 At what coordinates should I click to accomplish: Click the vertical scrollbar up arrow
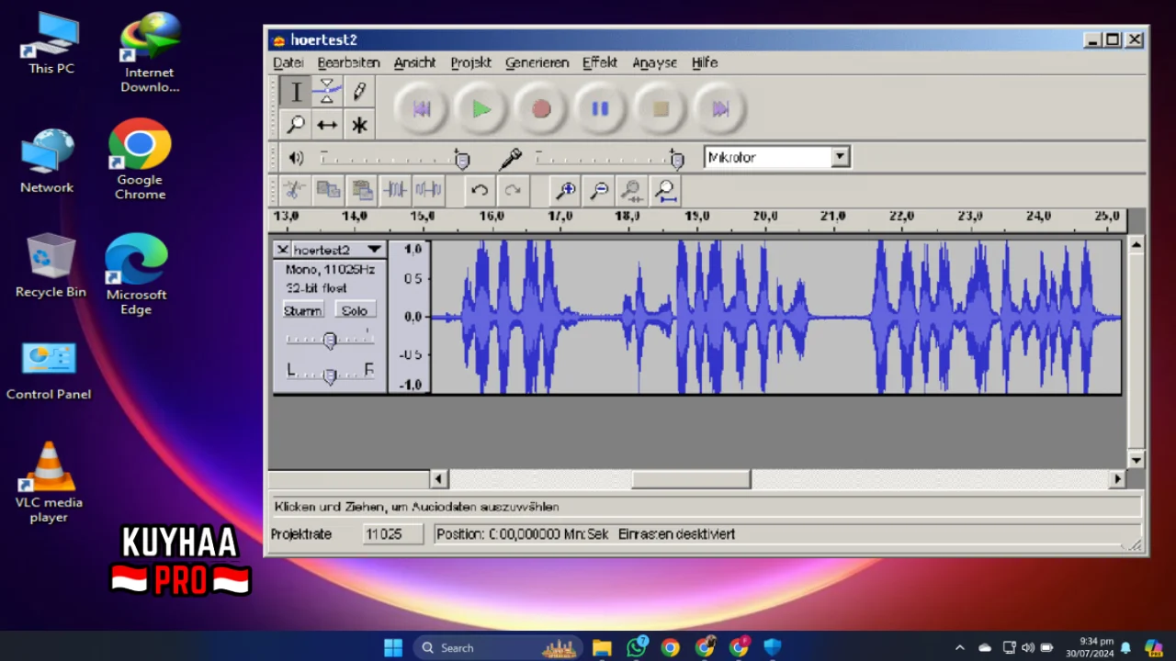click(x=1136, y=244)
